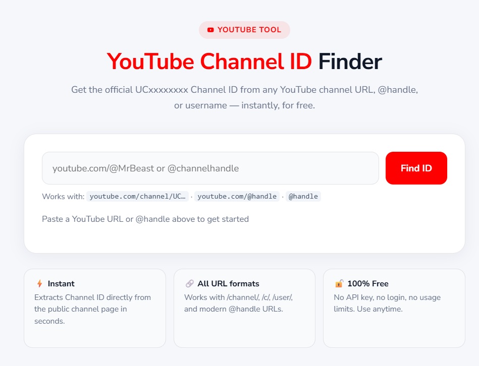Click the Instant card title
The width and height of the screenshot is (479, 366).
point(61,284)
